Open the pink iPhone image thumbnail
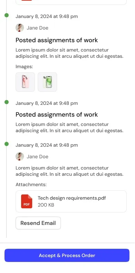 pos(25,82)
